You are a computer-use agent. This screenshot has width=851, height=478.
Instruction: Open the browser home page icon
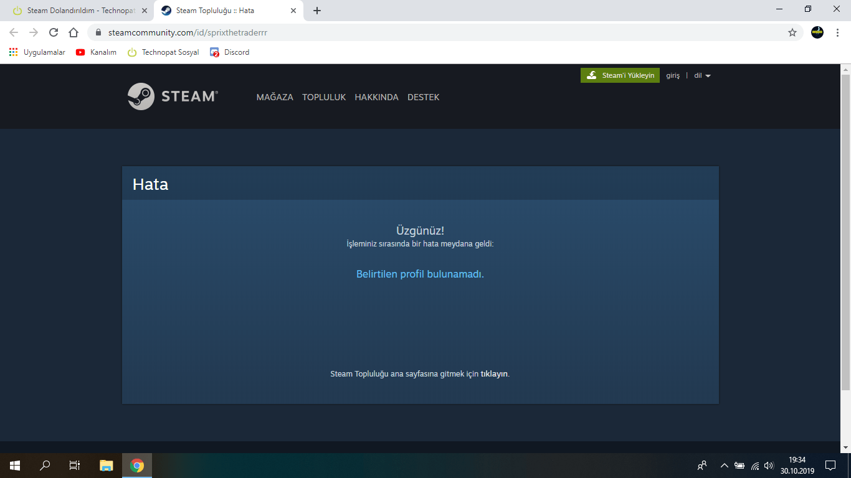pos(74,32)
